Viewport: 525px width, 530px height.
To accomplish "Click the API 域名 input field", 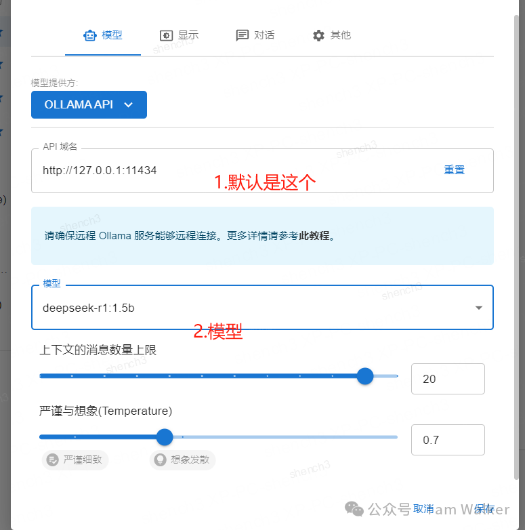I will tap(230, 170).
